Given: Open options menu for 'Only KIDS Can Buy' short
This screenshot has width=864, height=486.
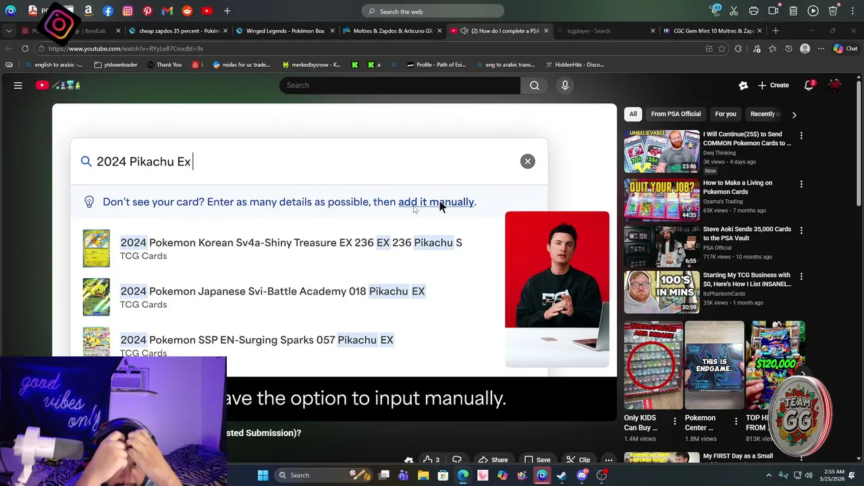Looking at the screenshot, I should tap(674, 421).
